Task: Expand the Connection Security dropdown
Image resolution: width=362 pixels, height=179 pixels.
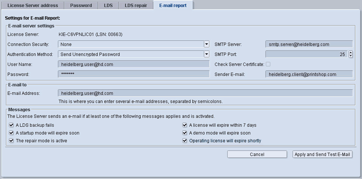Action: click(x=206, y=44)
